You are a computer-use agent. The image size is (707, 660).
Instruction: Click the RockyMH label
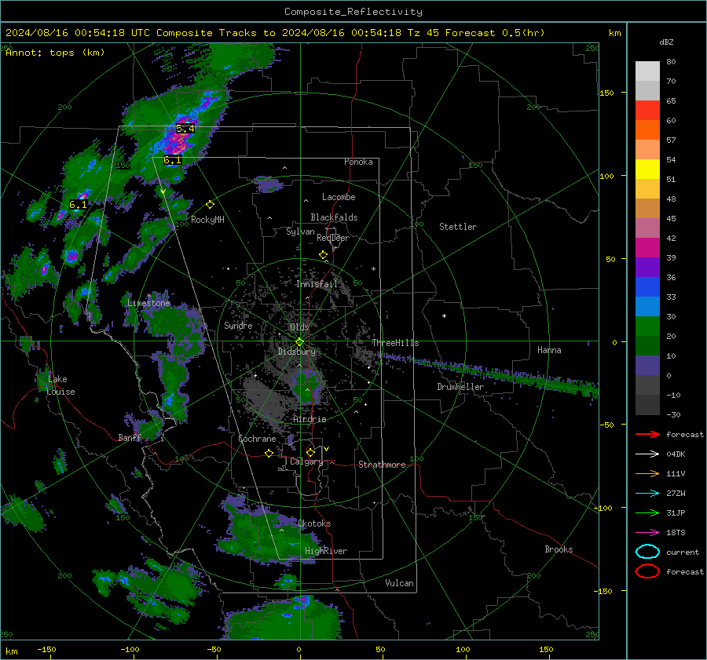pos(207,220)
